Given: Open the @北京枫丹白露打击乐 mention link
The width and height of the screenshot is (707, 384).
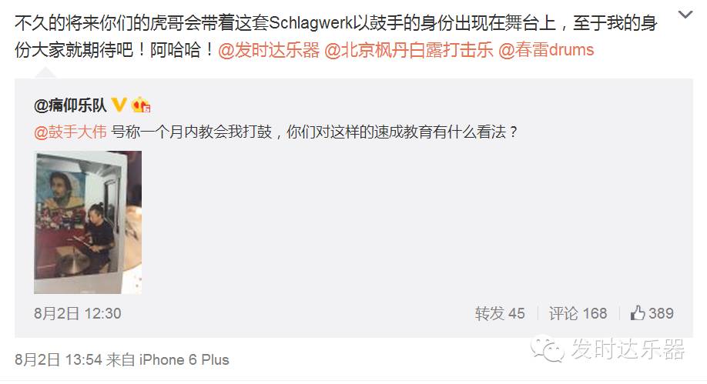Looking at the screenshot, I should coord(408,50).
